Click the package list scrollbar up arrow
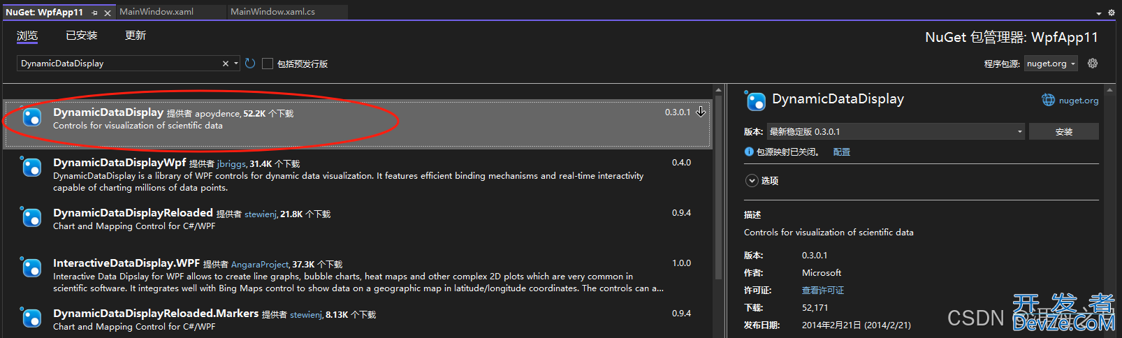This screenshot has width=1122, height=338. (718, 90)
